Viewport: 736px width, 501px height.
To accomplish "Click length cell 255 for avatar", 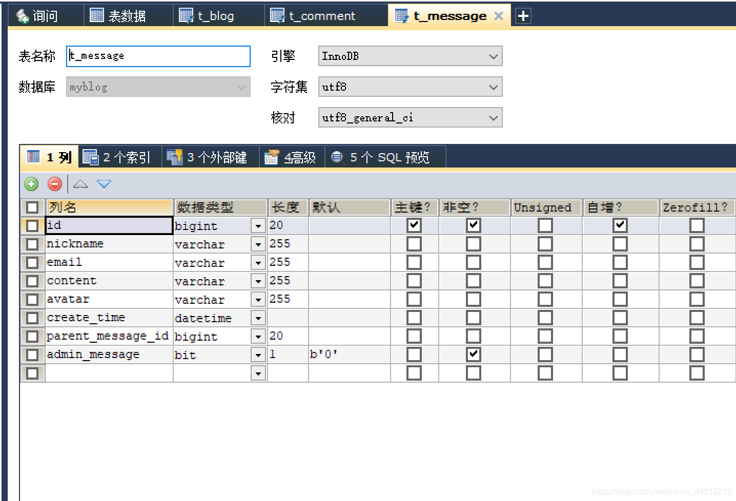I will click(x=288, y=299).
